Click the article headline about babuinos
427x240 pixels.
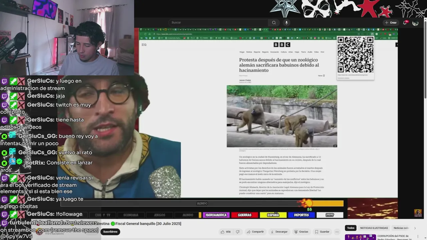pyautogui.click(x=279, y=65)
